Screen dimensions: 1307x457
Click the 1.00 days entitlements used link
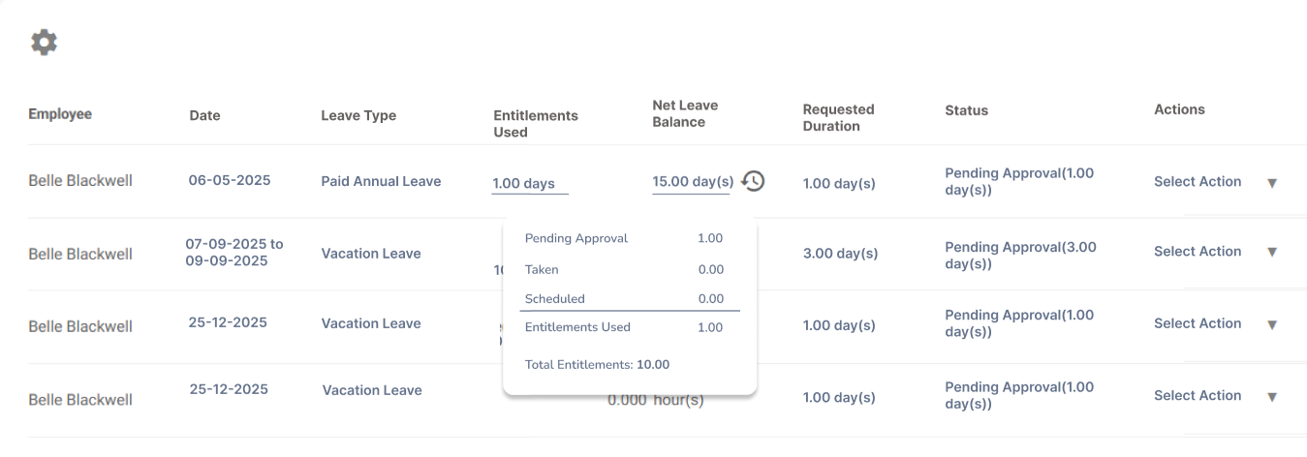(523, 183)
